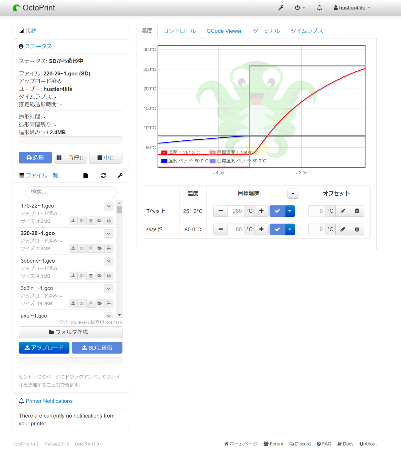The height and width of the screenshot is (463, 401).
Task: Edit the T head offset with pencil icon
Action: (343, 211)
